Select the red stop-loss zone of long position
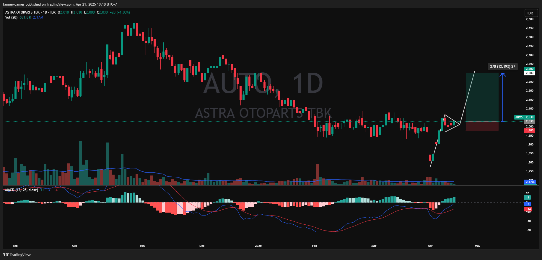 pyautogui.click(x=482, y=126)
